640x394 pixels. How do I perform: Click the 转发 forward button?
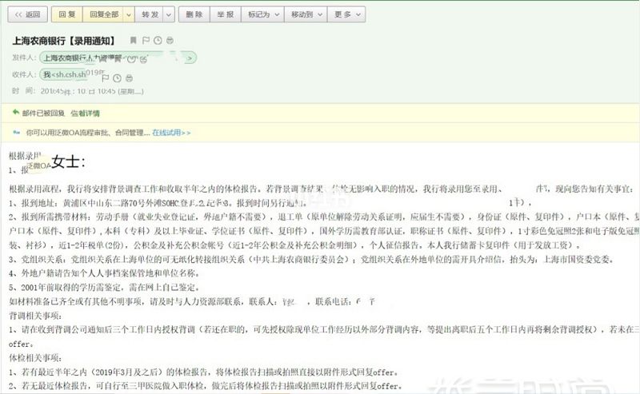150,14
